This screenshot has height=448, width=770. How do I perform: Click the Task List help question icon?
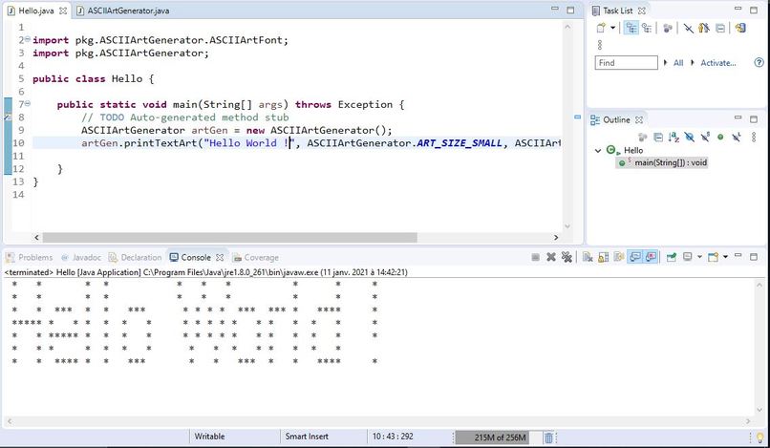[x=759, y=62]
